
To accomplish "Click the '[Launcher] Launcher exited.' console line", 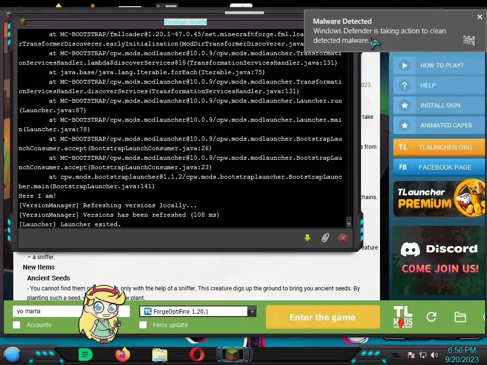I will point(69,224).
